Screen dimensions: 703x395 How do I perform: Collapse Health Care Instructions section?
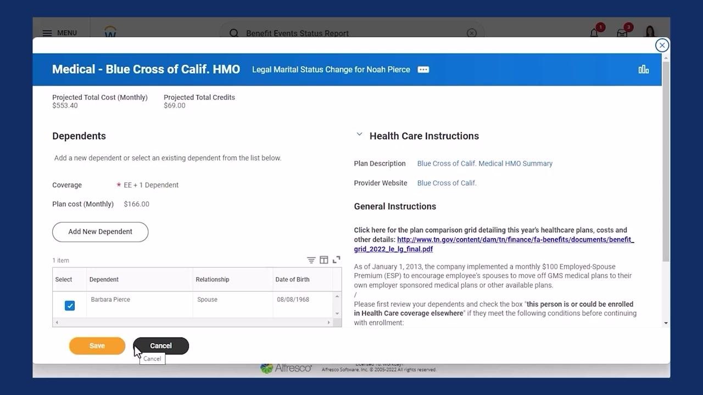[x=359, y=134]
